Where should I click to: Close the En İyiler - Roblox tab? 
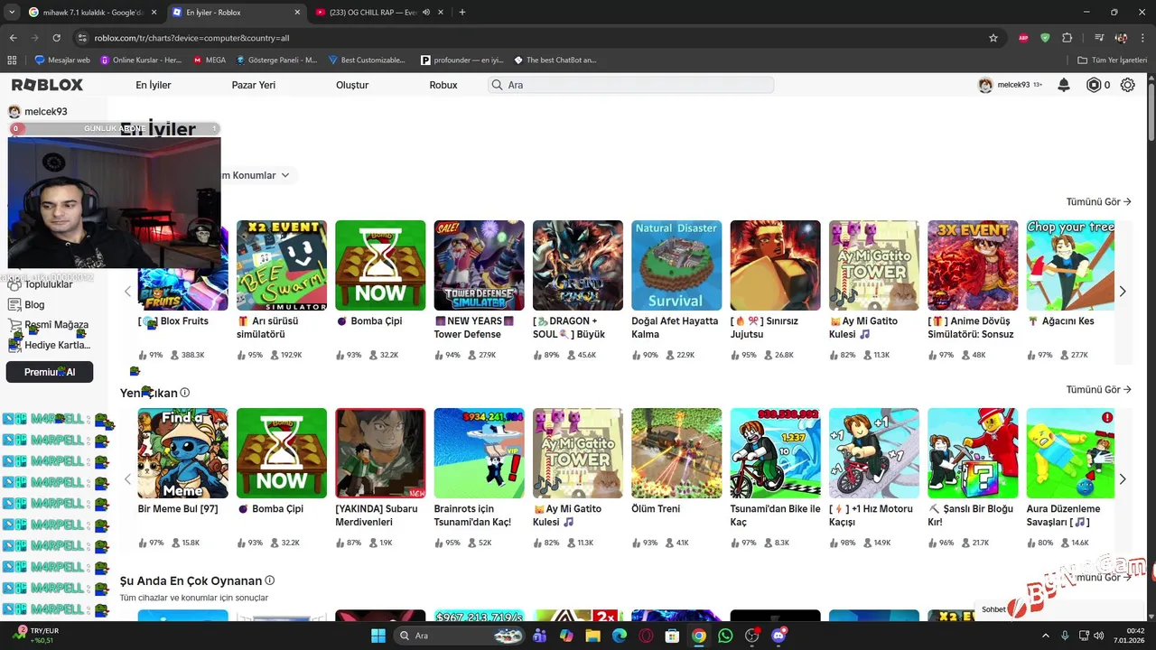pyautogui.click(x=297, y=13)
